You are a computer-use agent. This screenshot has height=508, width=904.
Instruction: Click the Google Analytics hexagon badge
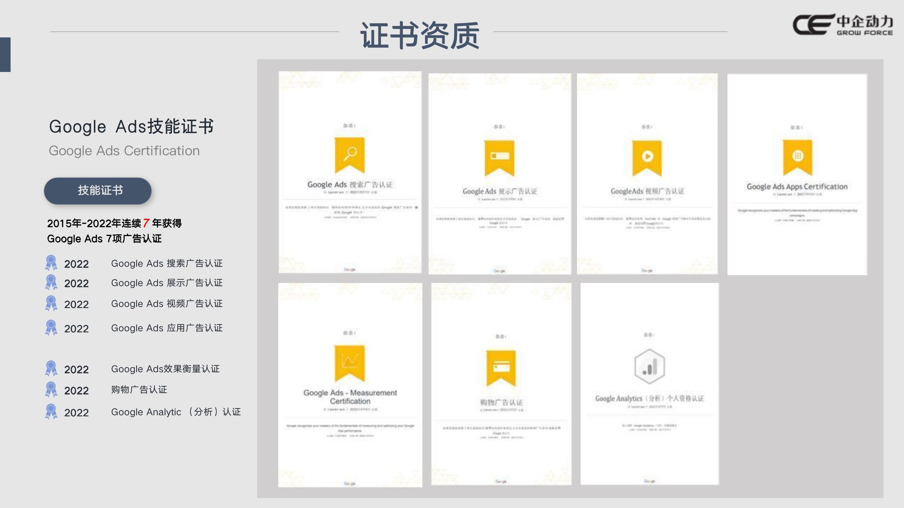[x=649, y=366]
